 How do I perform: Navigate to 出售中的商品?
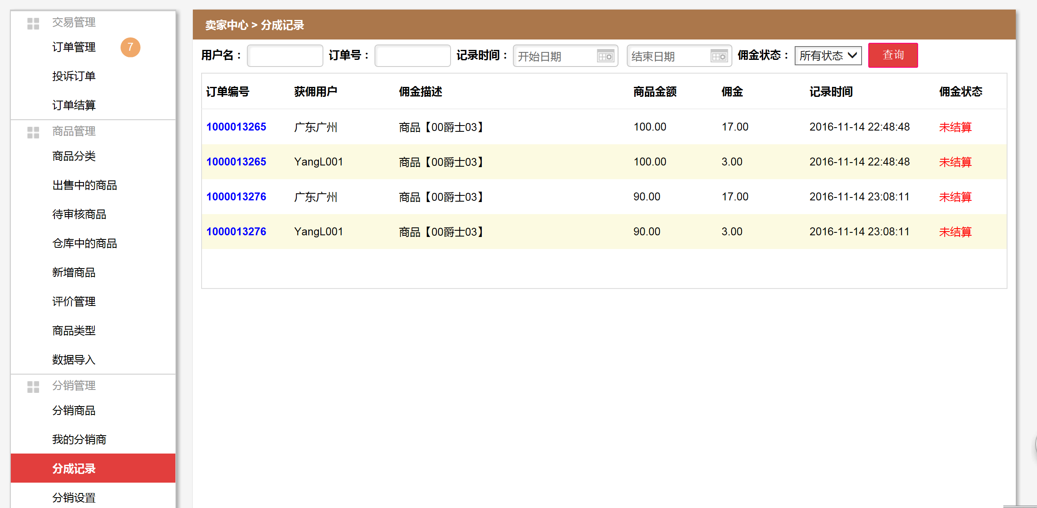click(84, 185)
